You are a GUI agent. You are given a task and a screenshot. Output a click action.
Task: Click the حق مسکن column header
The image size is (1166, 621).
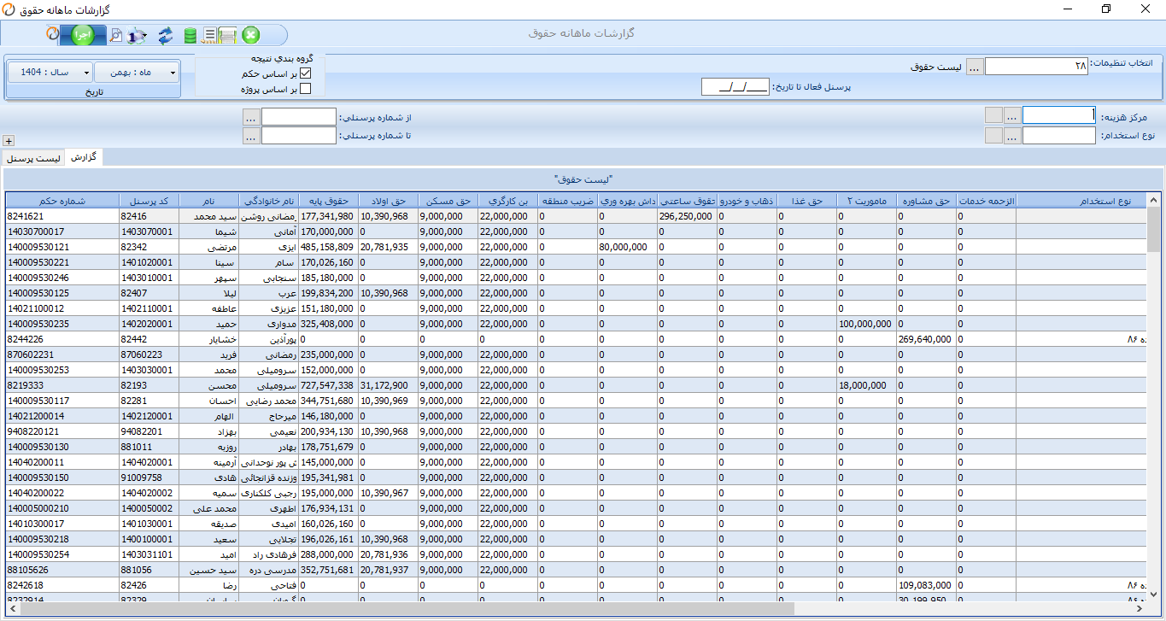[448, 201]
